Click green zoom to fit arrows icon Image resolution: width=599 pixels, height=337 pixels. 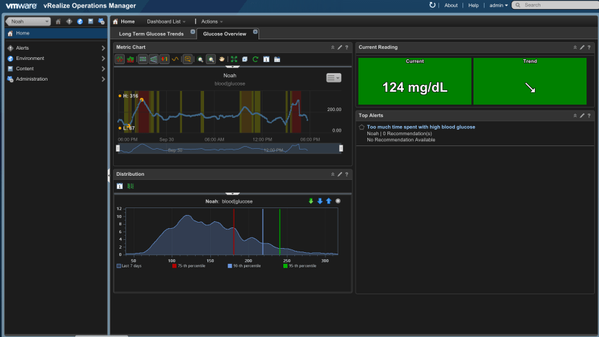click(234, 59)
